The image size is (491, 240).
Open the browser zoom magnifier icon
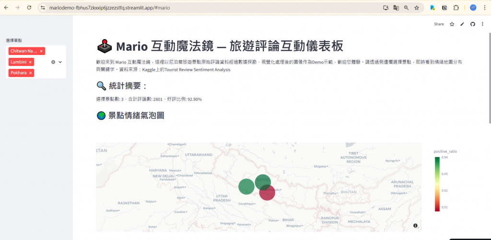pos(406,8)
